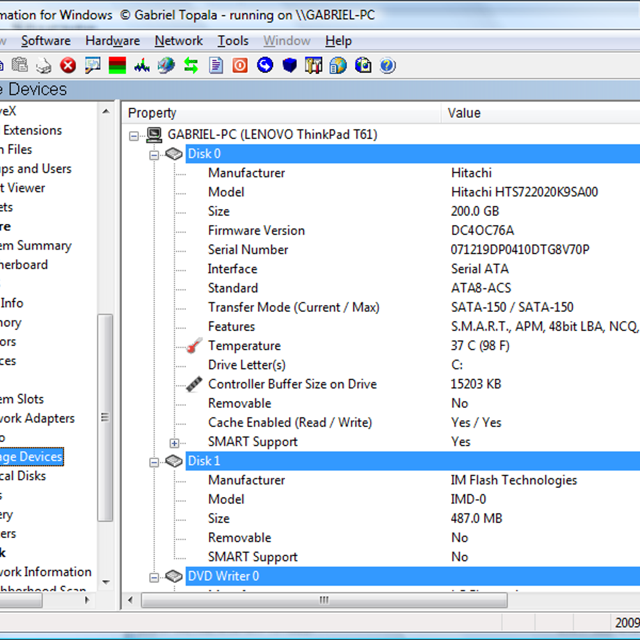
Task: Click the model value Hitachi HTS722020K9SA00
Action: pos(524,192)
